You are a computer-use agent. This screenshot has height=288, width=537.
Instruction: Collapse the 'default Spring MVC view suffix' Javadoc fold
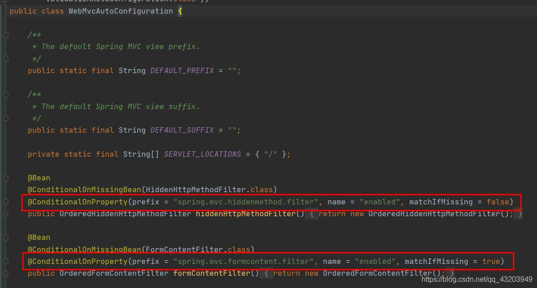click(x=6, y=95)
